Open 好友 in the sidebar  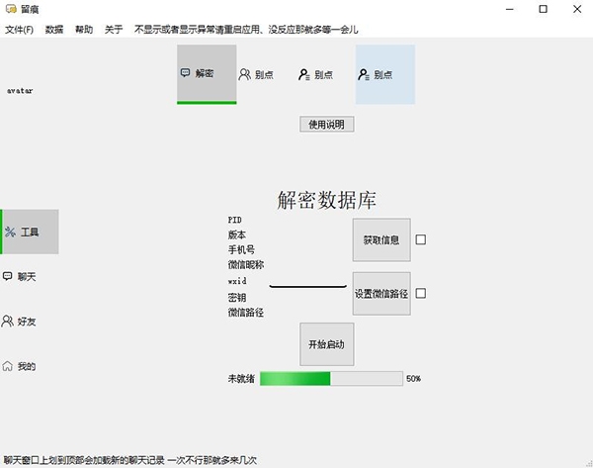(30, 322)
